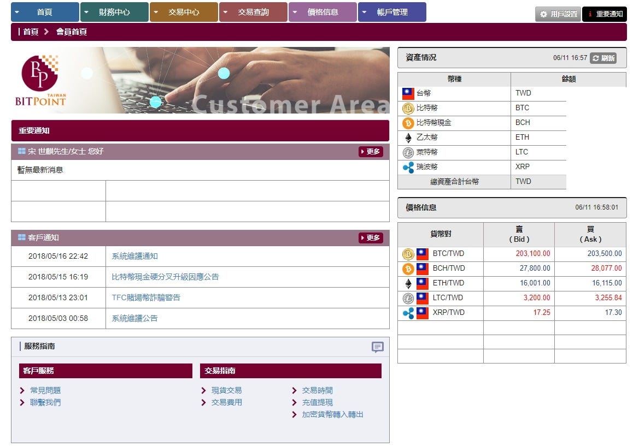The height and width of the screenshot is (447, 639).
Task: Click the BTC/TWD Ask price 203,500.00
Action: click(x=605, y=253)
